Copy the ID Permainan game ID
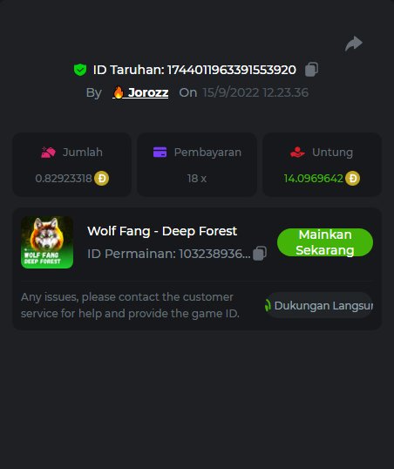Screen dimensions: 394x469 [x=260, y=254]
